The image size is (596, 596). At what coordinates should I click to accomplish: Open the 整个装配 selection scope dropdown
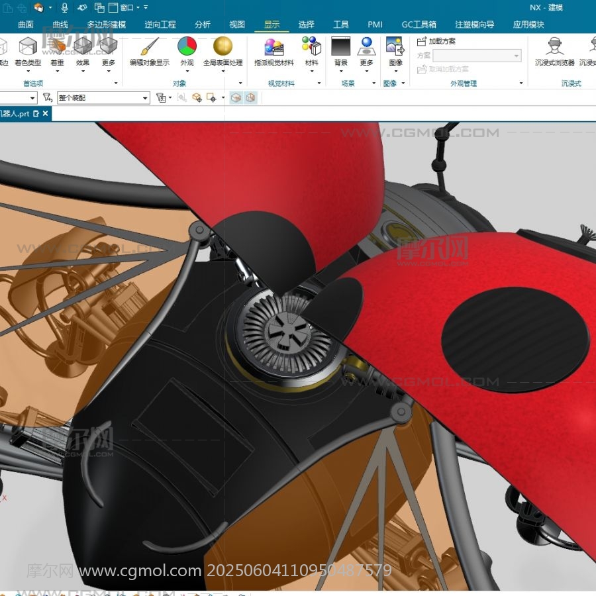103,98
